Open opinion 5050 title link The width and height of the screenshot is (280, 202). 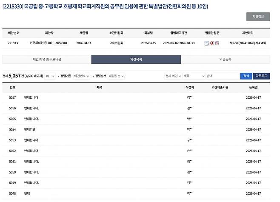(x=31, y=172)
